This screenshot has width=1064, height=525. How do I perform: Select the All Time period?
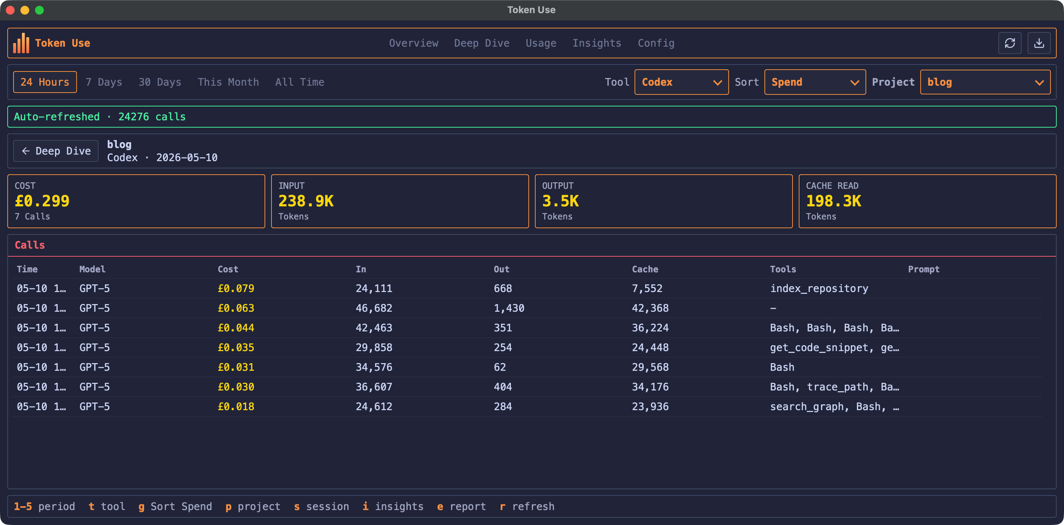300,82
